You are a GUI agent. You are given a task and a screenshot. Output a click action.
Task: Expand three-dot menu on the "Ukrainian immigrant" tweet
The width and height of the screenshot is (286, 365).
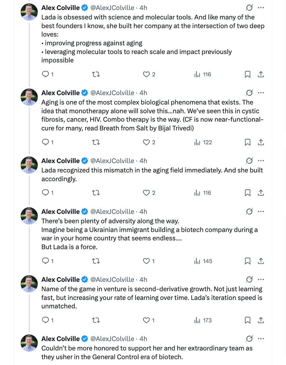click(261, 212)
